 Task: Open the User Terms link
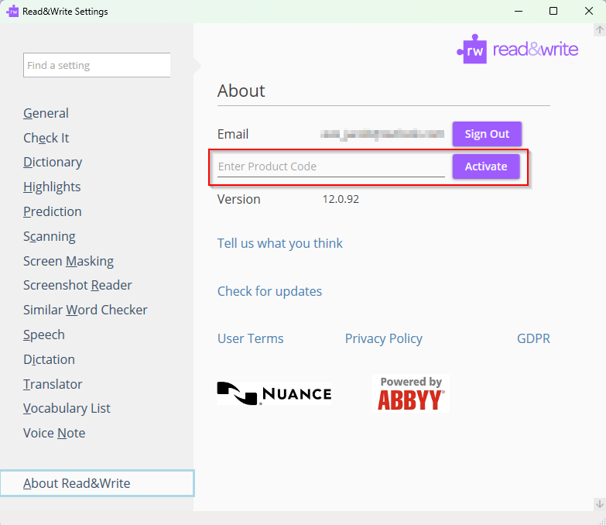coord(251,338)
